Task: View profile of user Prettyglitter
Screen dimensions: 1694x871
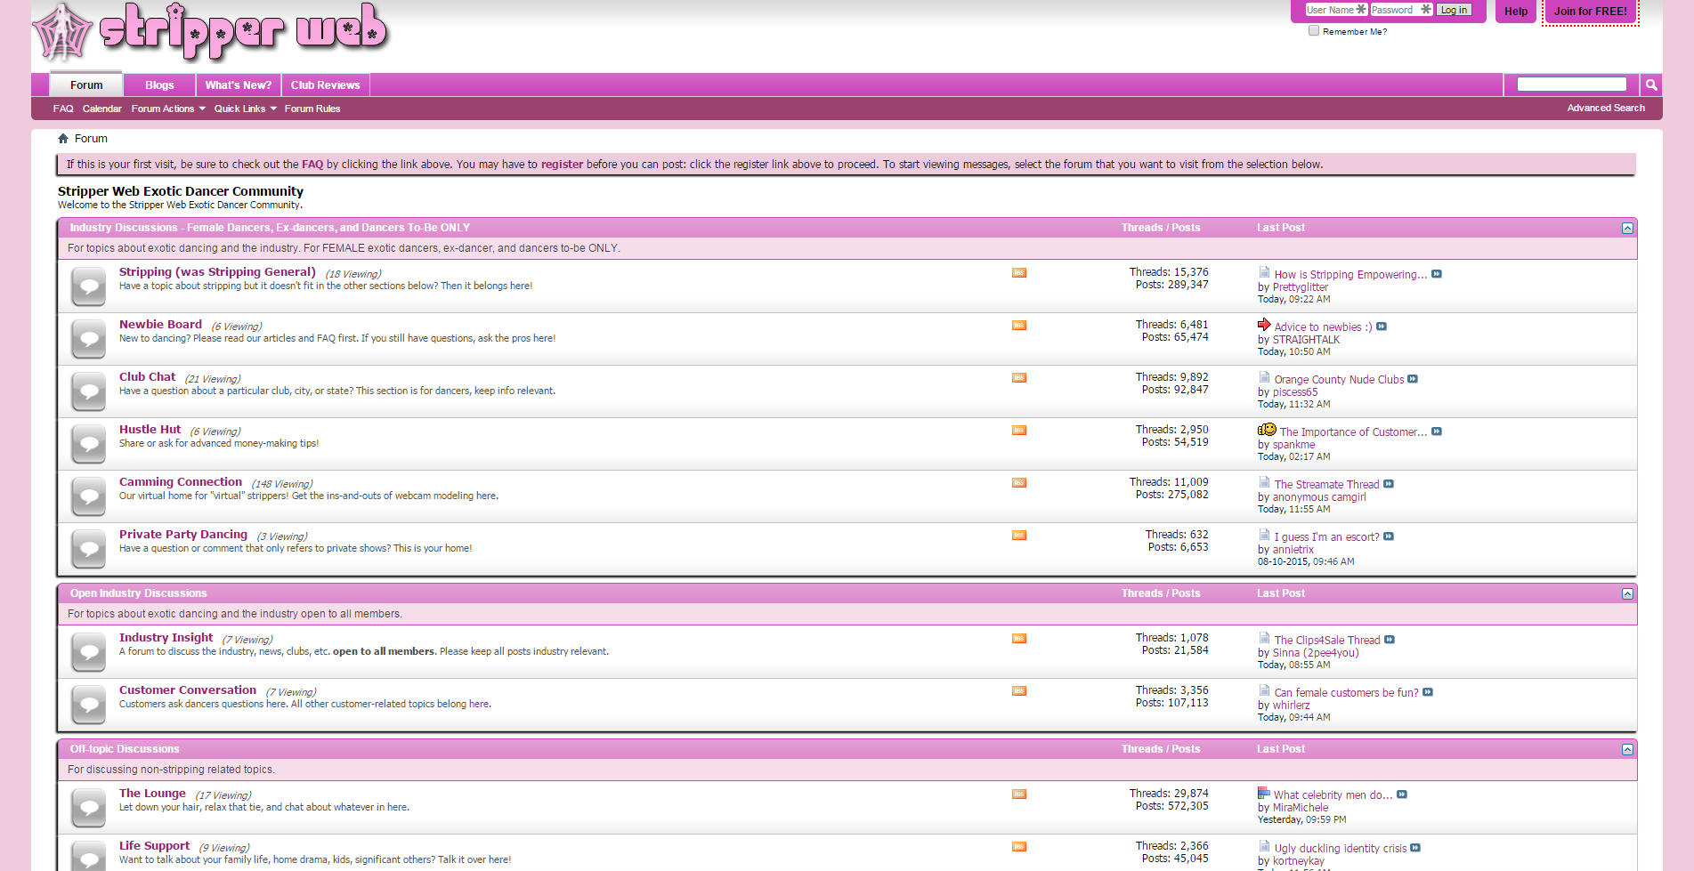Action: click(x=1300, y=286)
